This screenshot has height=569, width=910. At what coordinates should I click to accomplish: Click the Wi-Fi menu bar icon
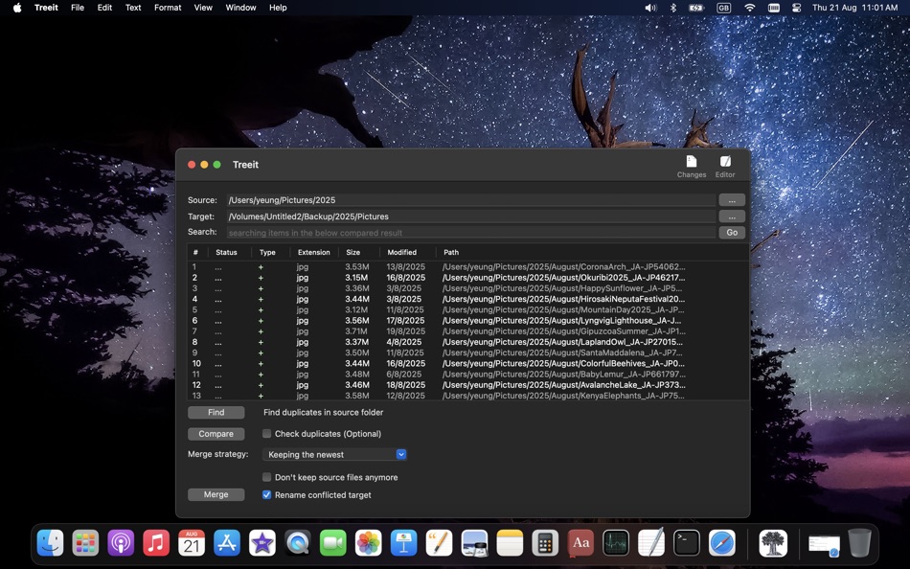750,8
